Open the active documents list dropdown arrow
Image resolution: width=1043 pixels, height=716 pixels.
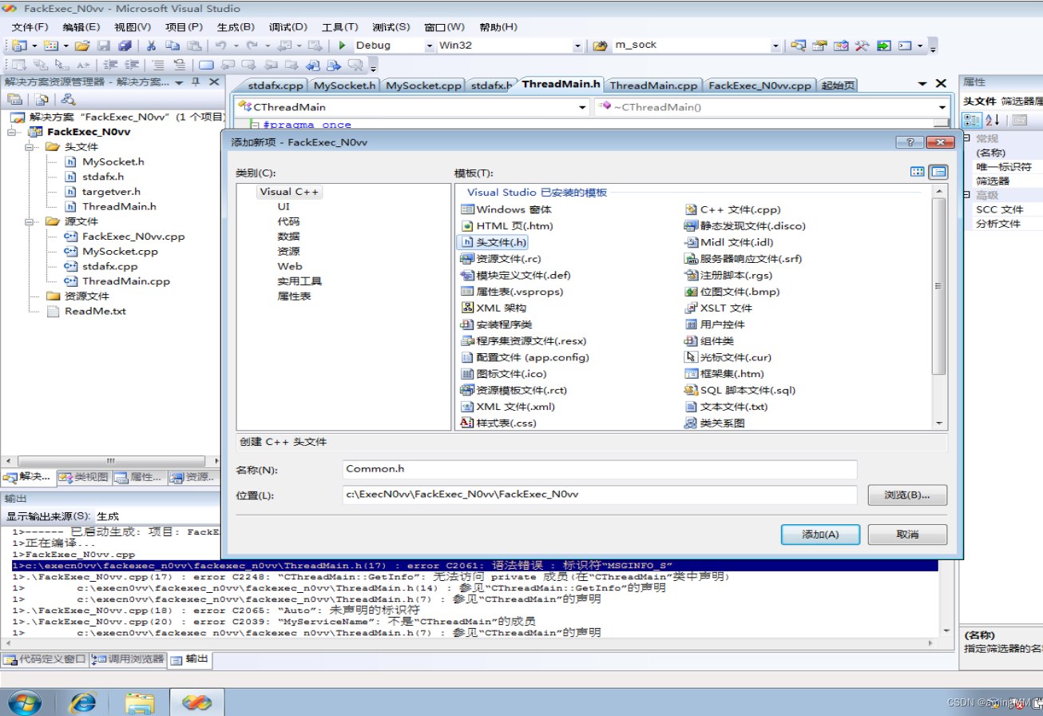point(923,83)
